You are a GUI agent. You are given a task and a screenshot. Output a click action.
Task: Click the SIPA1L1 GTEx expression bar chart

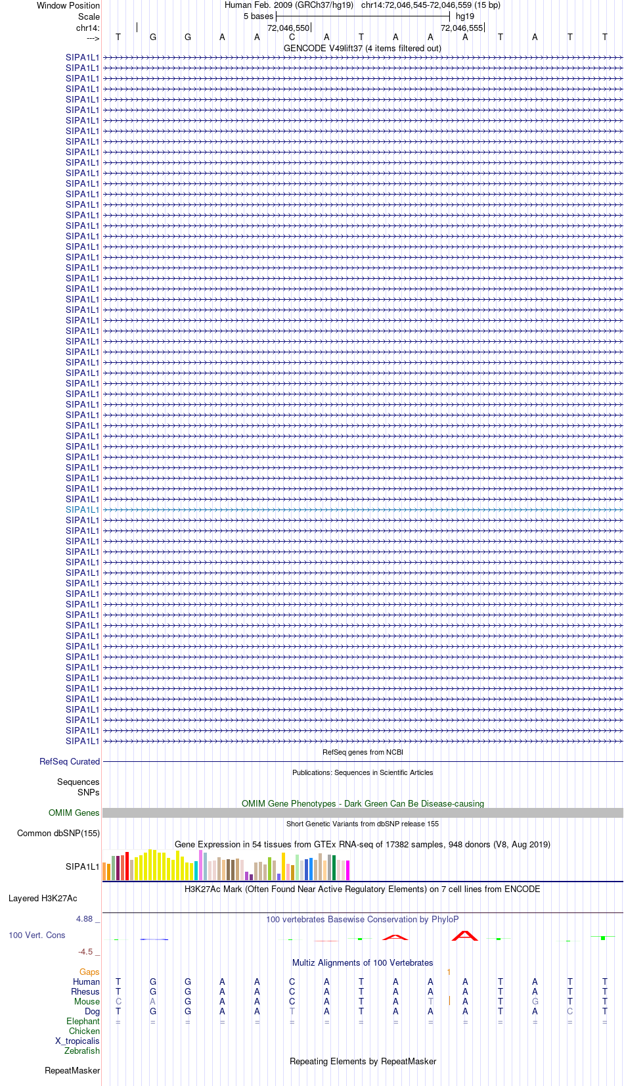(226, 865)
